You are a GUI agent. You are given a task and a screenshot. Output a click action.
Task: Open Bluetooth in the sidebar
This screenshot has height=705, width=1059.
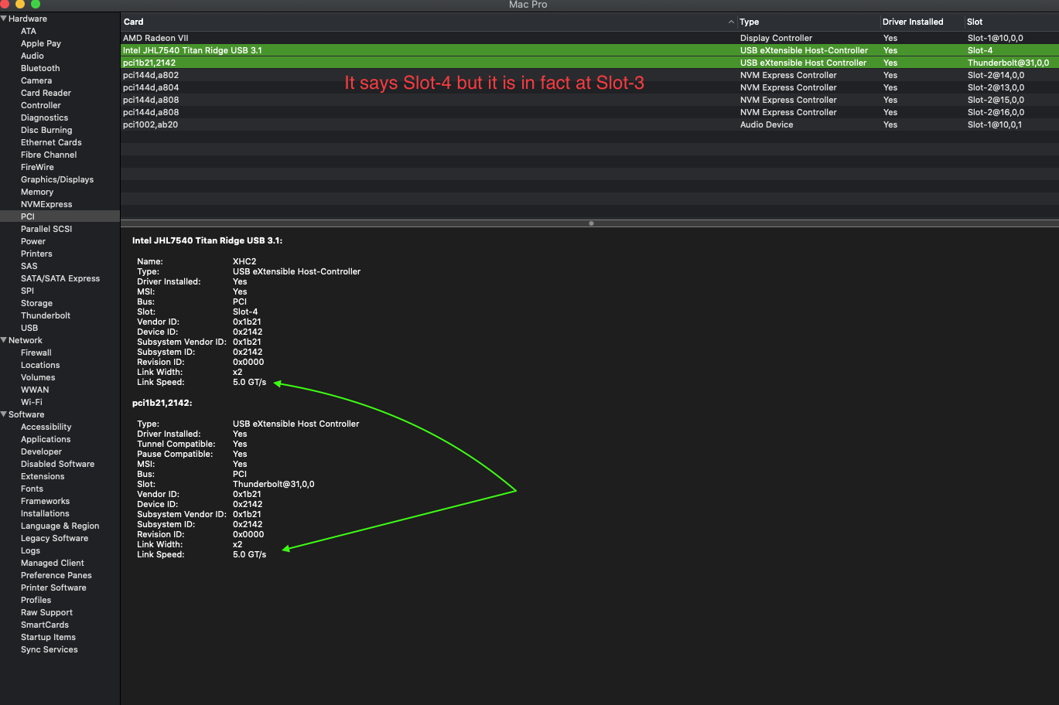[40, 68]
